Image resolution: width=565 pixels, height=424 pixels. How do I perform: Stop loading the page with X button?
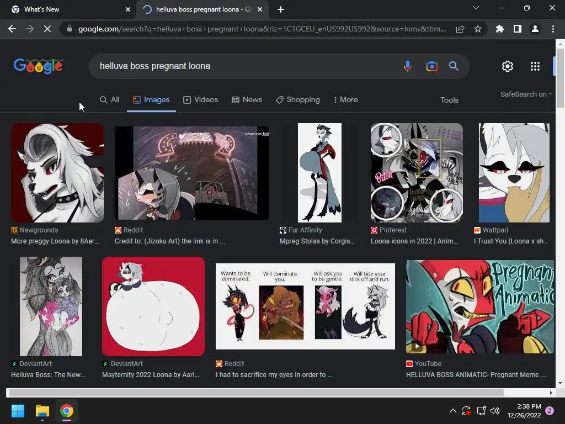(x=47, y=29)
